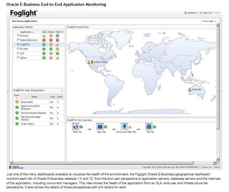The height and width of the screenshot is (192, 229).
Task: Select the OraEB Fin radio button
Action: coord(18,45)
